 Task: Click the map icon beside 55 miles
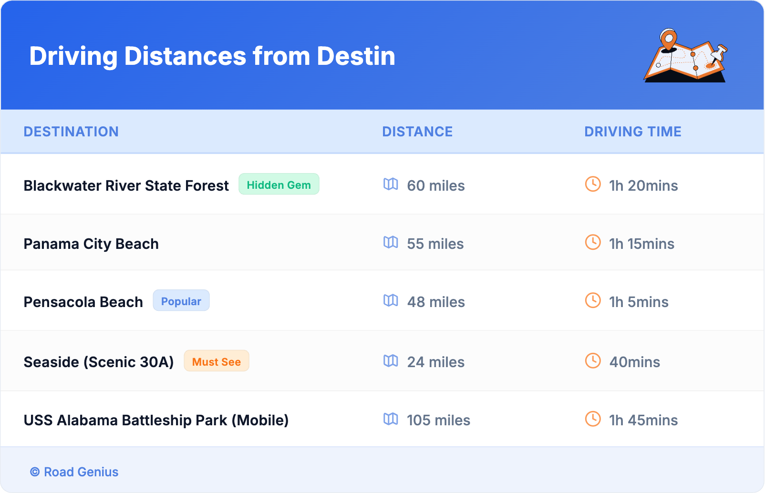pyautogui.click(x=391, y=242)
